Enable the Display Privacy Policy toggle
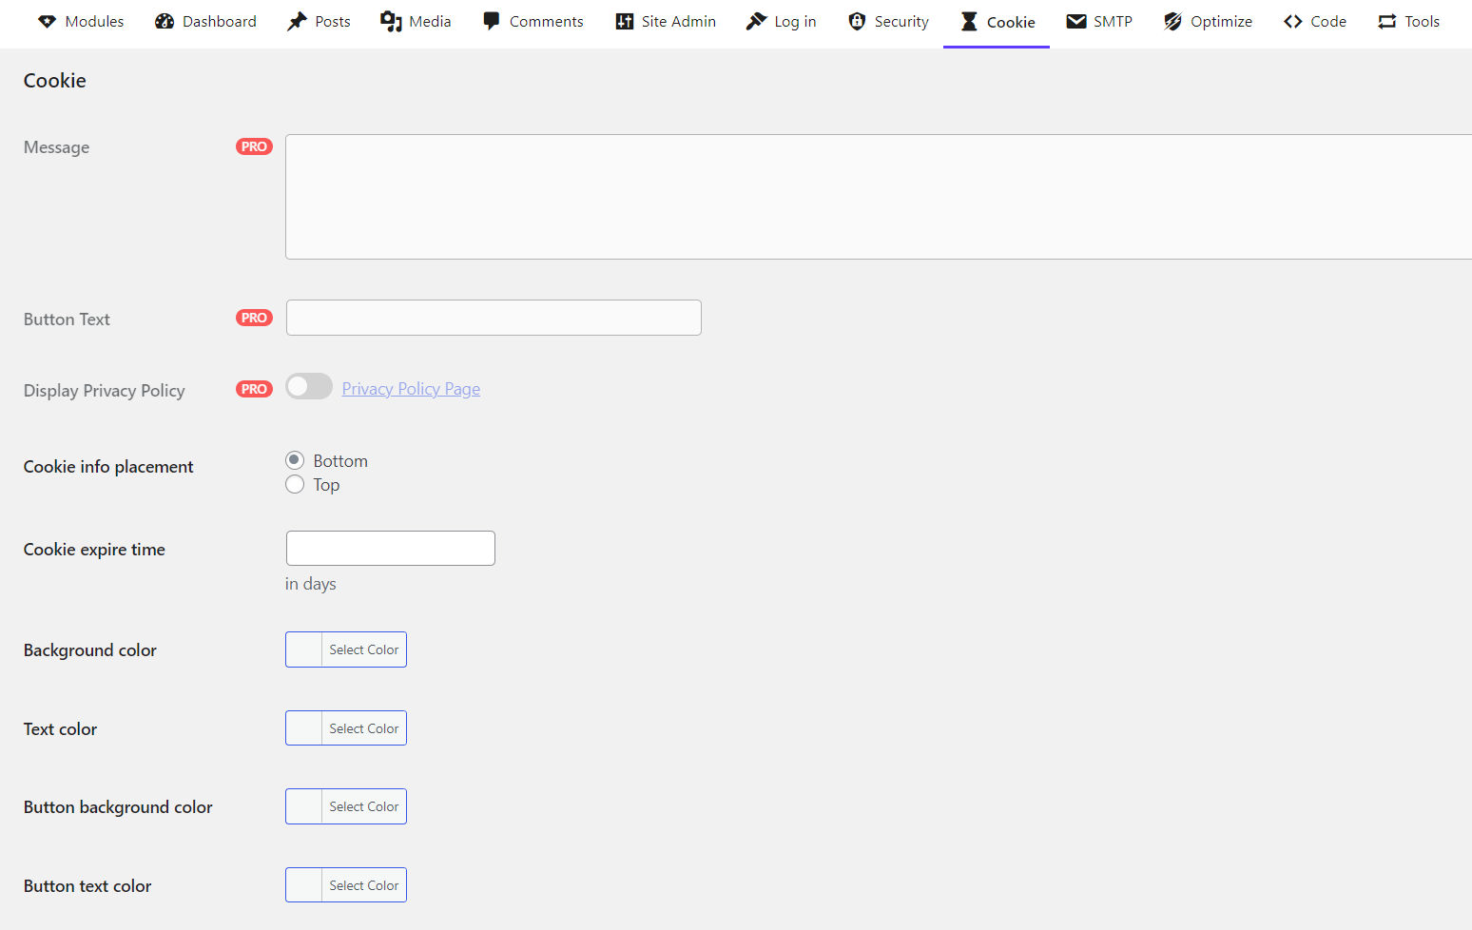The width and height of the screenshot is (1472, 930). coord(309,387)
